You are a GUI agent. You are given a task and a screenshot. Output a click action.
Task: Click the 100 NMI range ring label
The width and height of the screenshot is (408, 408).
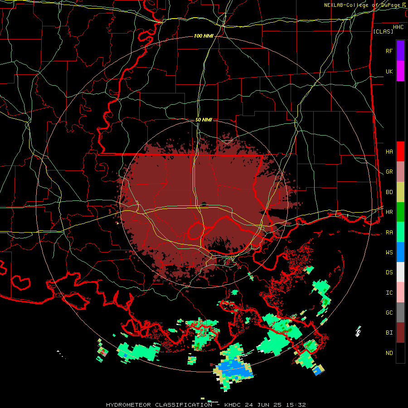point(204,36)
